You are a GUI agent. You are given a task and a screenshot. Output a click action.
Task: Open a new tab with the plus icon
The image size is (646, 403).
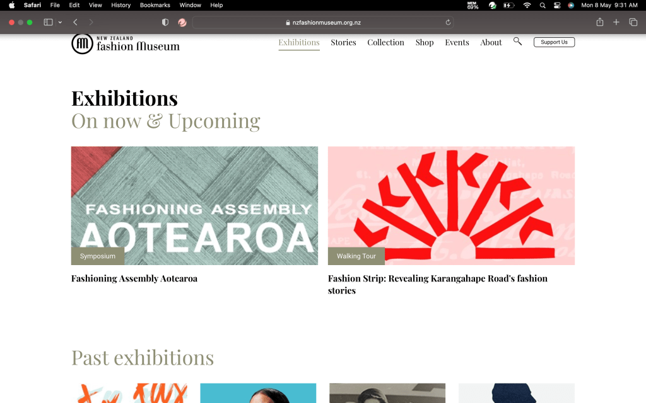click(x=616, y=22)
